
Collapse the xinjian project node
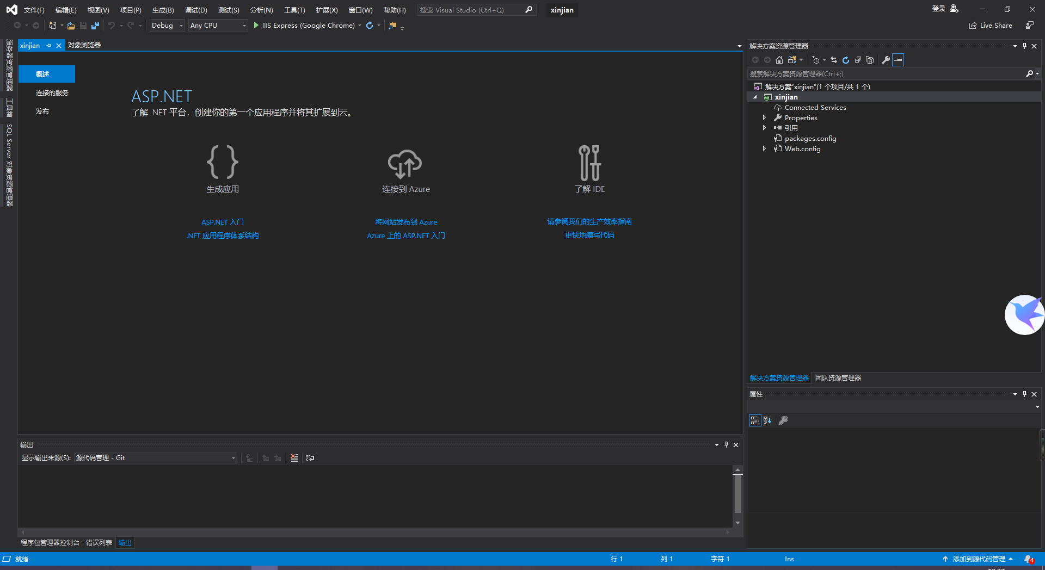tap(755, 97)
